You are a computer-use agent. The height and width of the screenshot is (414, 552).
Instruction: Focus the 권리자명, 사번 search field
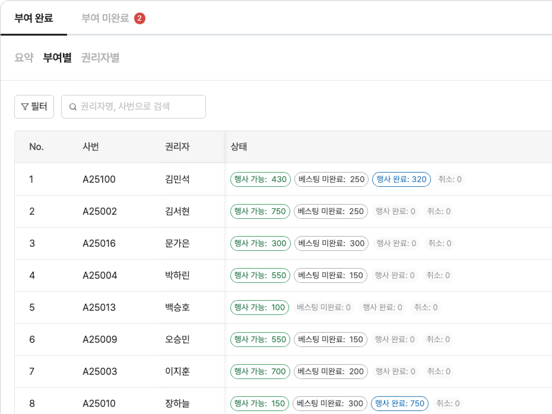coord(139,107)
